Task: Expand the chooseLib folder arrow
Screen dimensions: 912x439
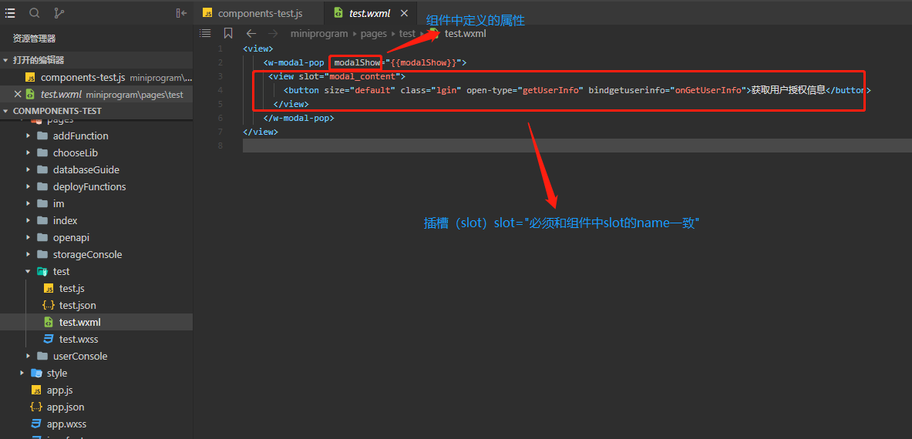Action: [x=28, y=152]
